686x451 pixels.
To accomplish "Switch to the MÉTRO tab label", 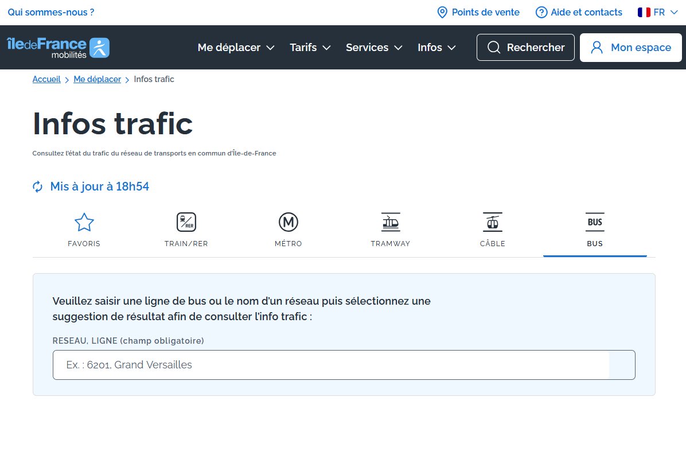I will [289, 244].
